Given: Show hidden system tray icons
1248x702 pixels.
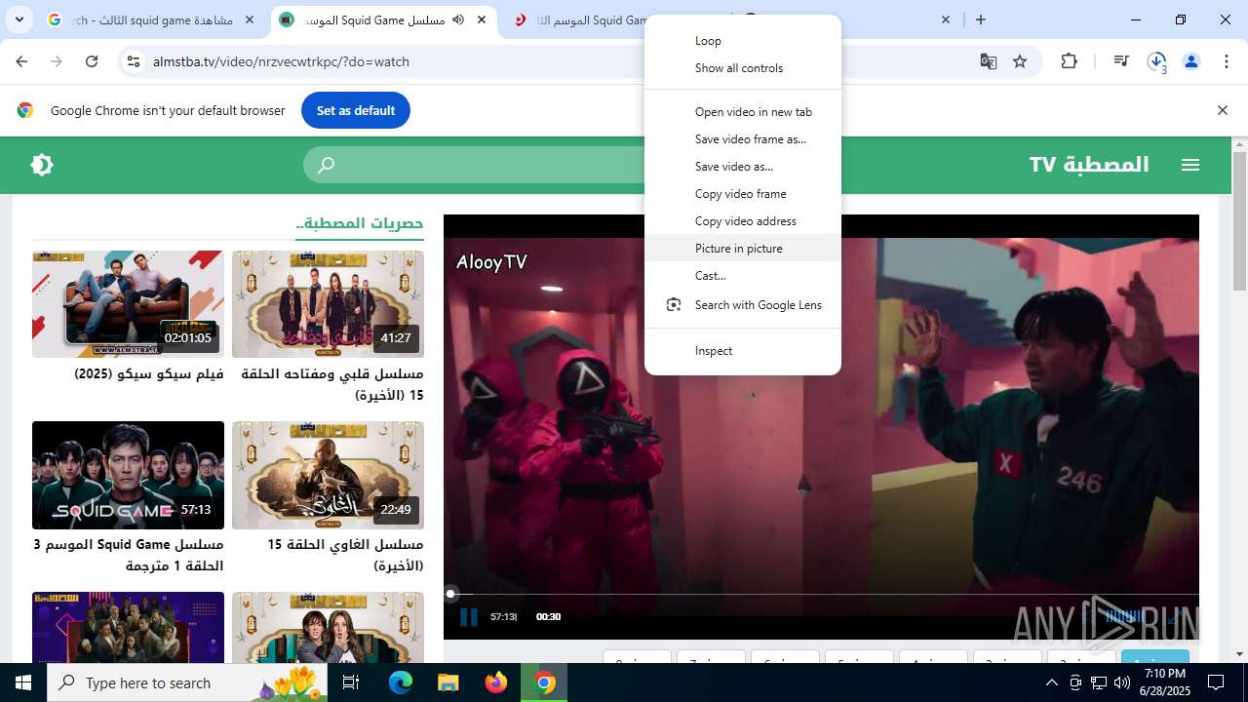Looking at the screenshot, I should (1052, 682).
